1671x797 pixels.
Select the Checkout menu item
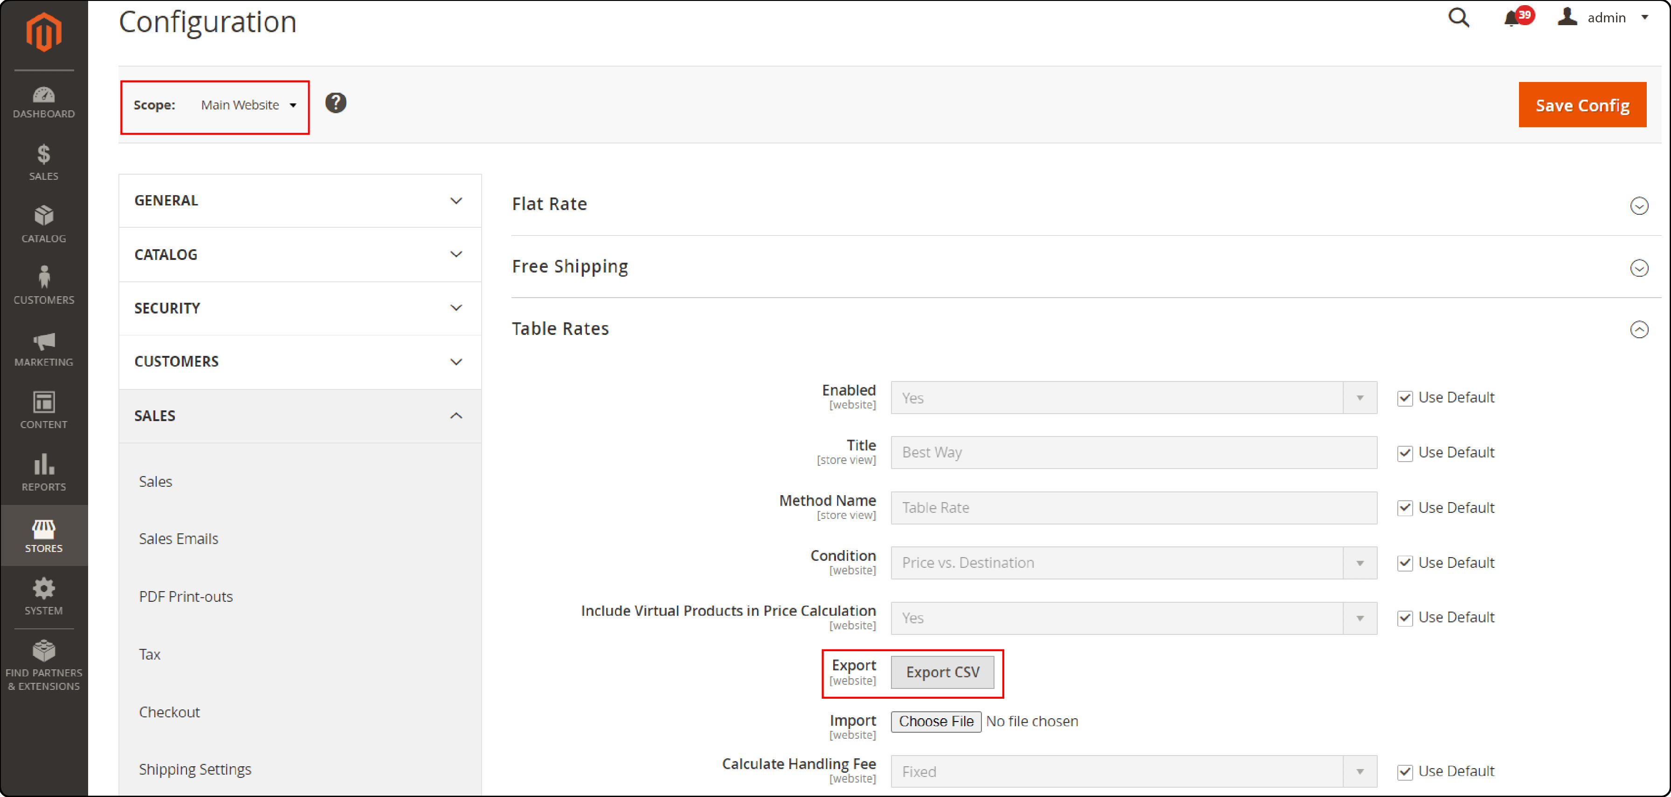click(x=169, y=712)
